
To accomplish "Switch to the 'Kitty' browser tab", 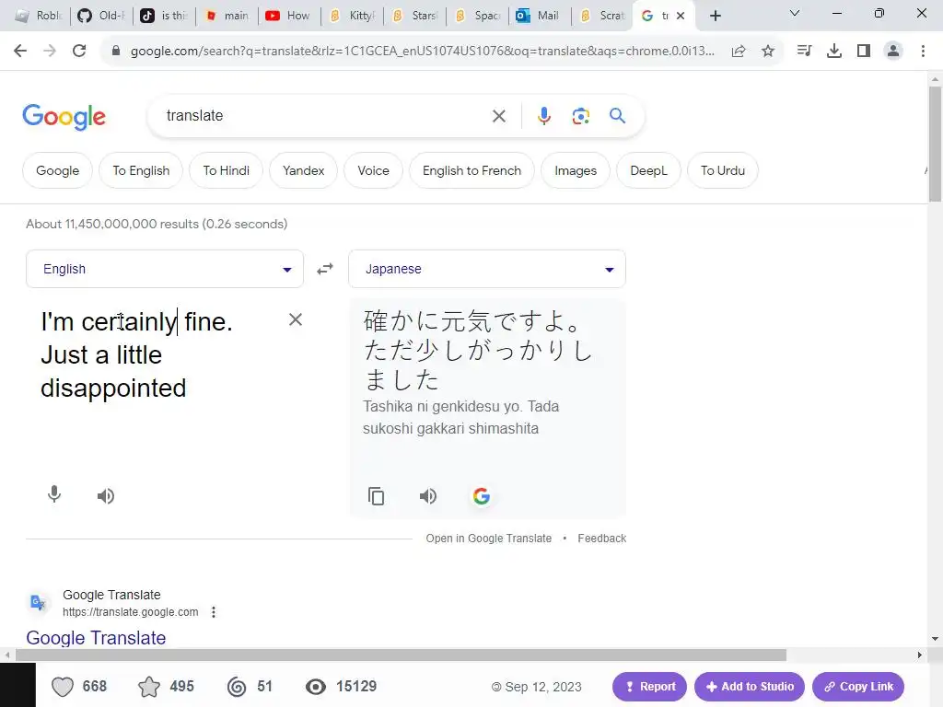I will tap(351, 16).
